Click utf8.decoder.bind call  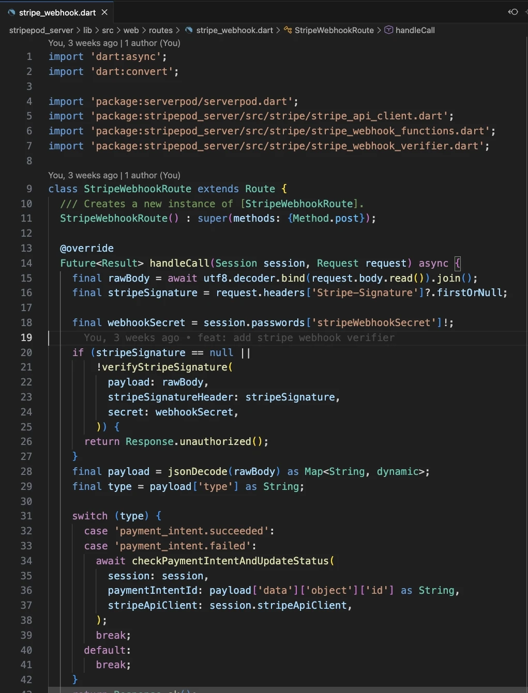[254, 279]
